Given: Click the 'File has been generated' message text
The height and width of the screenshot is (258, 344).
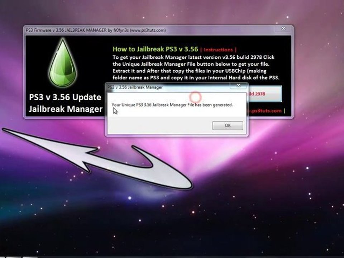Looking at the screenshot, I should tap(172, 105).
